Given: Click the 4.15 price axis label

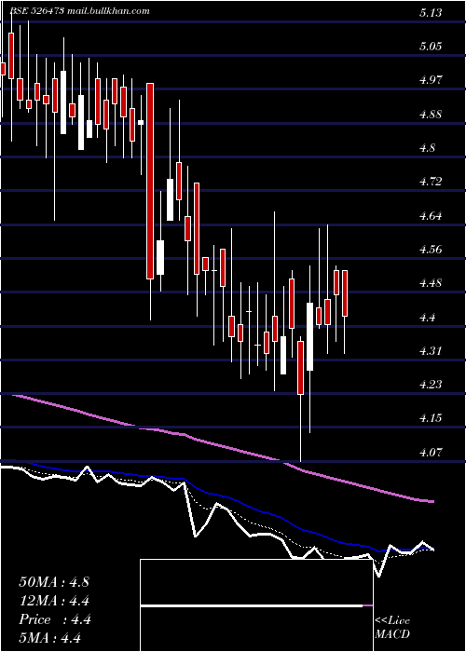Looking at the screenshot, I should click(x=431, y=418).
